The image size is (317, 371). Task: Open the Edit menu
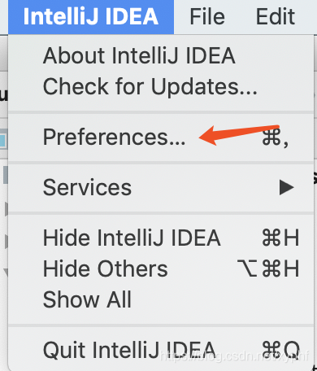click(x=276, y=17)
